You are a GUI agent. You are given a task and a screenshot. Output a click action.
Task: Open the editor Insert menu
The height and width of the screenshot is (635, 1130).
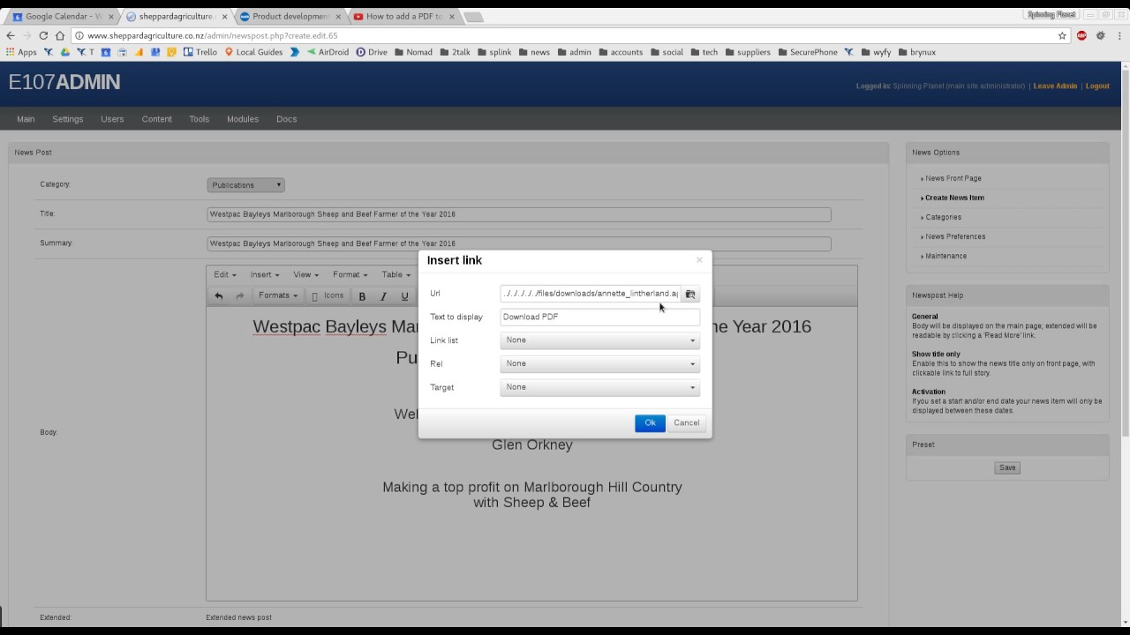tap(264, 274)
